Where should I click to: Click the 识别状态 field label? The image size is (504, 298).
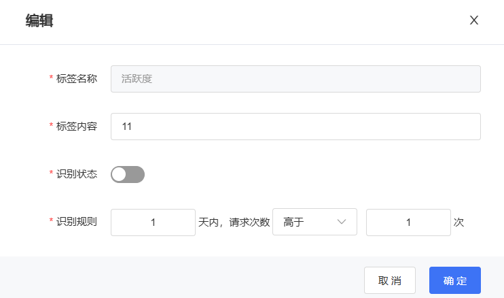[77, 174]
